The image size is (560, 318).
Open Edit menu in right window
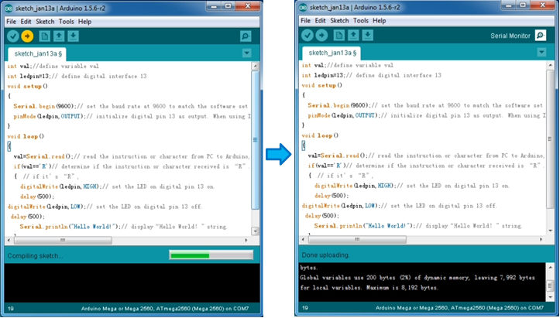tap(320, 21)
